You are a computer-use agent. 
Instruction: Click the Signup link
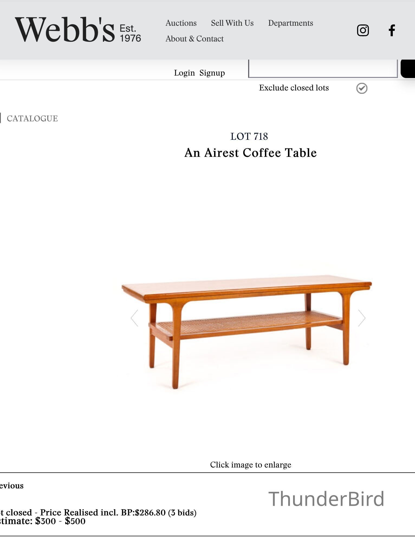point(212,73)
